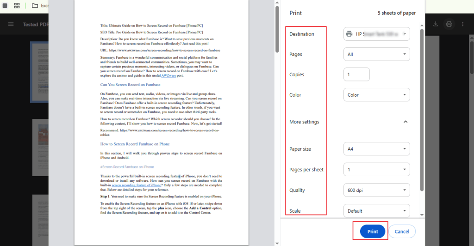This screenshot has height=246, width=474.
Task: Open the bookmarks folder icon labeled Exce
Action: [35, 6]
